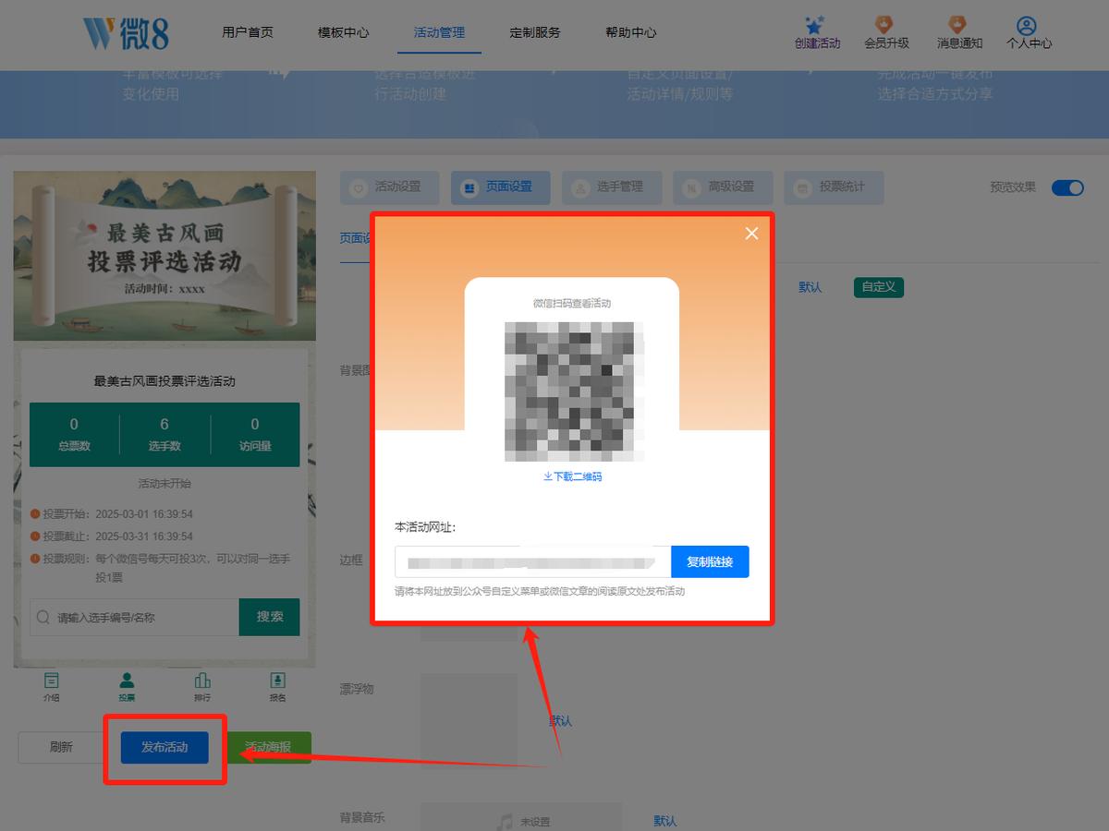Go to 用户首页
This screenshot has height=831, width=1109.
[248, 32]
